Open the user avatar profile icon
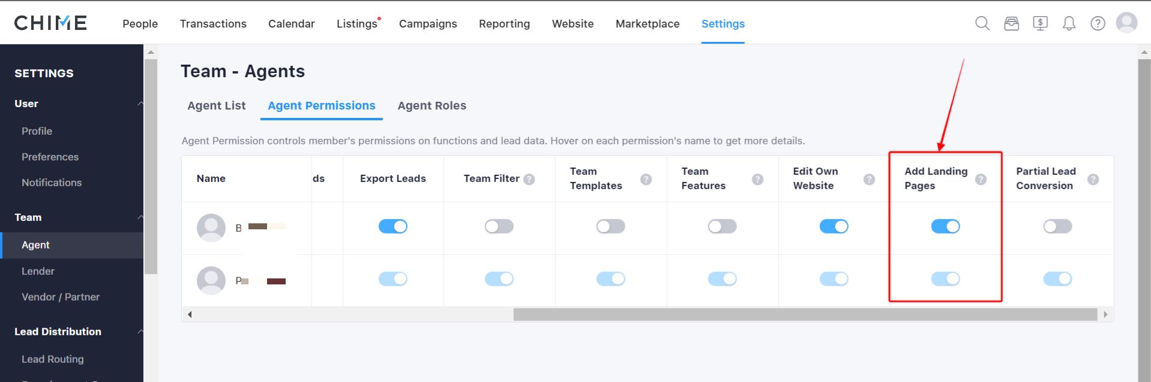This screenshot has height=382, width=1151. tap(1126, 23)
